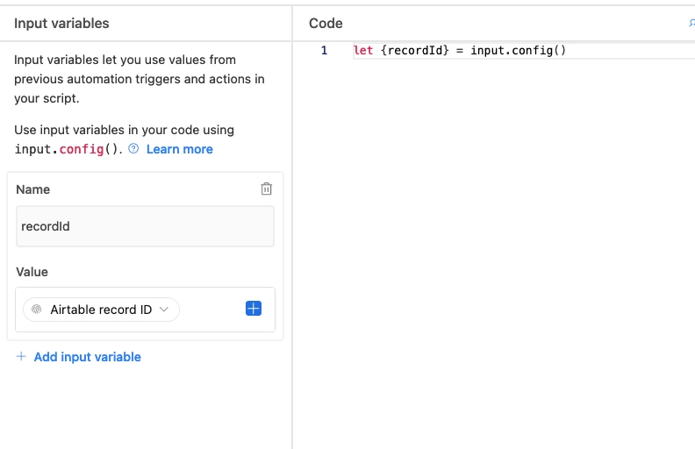The width and height of the screenshot is (695, 449).
Task: Click the {recordId} text in the code editor
Action: [x=414, y=51]
